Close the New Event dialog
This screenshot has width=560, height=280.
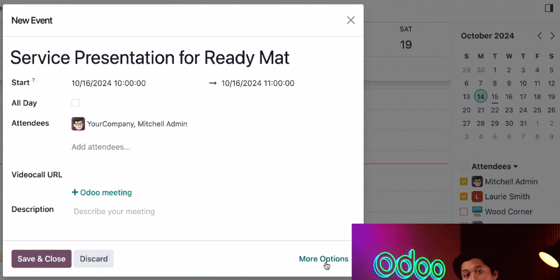click(x=351, y=20)
